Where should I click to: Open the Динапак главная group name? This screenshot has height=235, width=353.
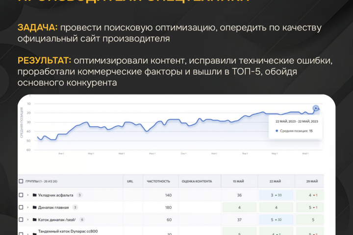[53, 208]
